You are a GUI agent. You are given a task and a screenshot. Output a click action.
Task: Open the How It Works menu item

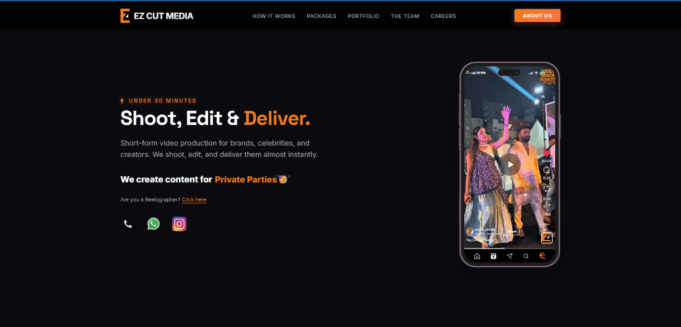(x=273, y=16)
